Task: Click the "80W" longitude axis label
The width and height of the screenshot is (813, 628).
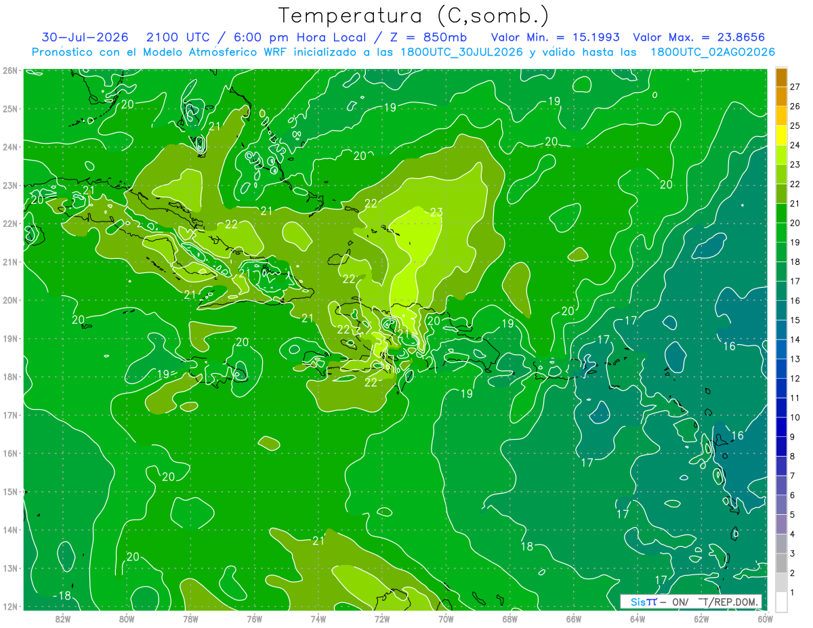Action: [x=126, y=618]
